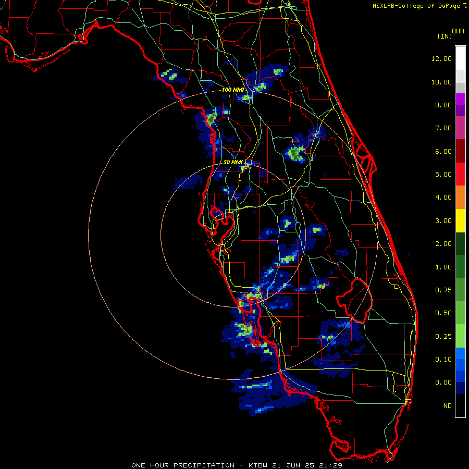Screen dimensions: 469x469
Task: Click the 12.00 legend value
Action: click(441, 58)
